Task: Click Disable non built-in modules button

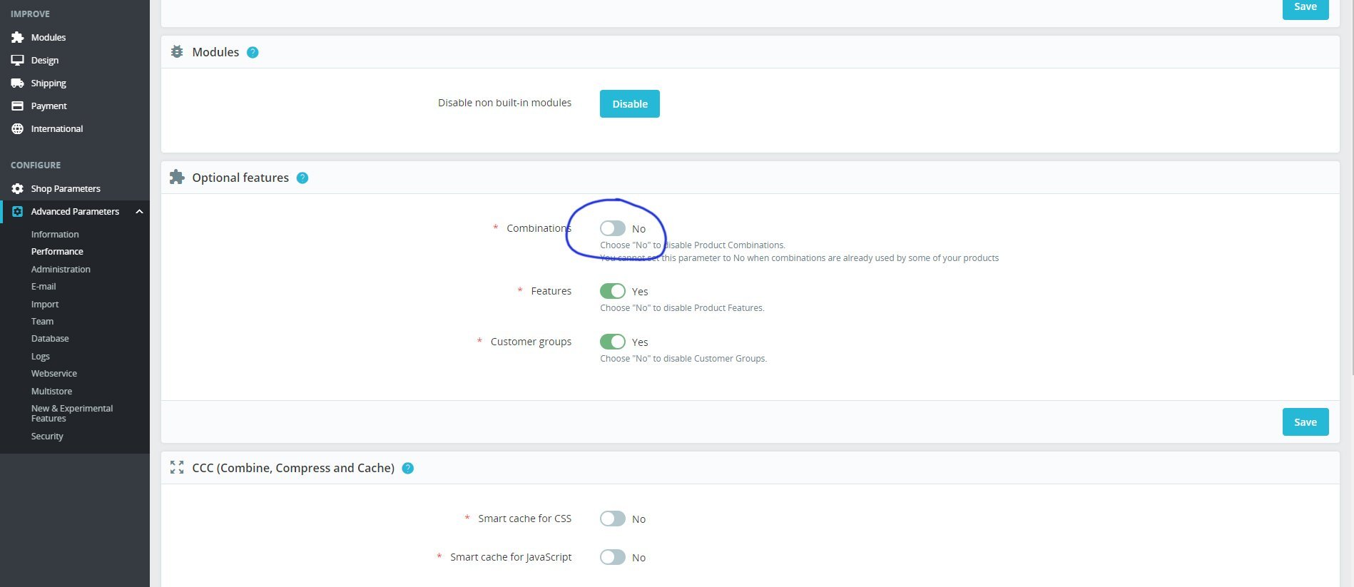Action: coord(630,103)
